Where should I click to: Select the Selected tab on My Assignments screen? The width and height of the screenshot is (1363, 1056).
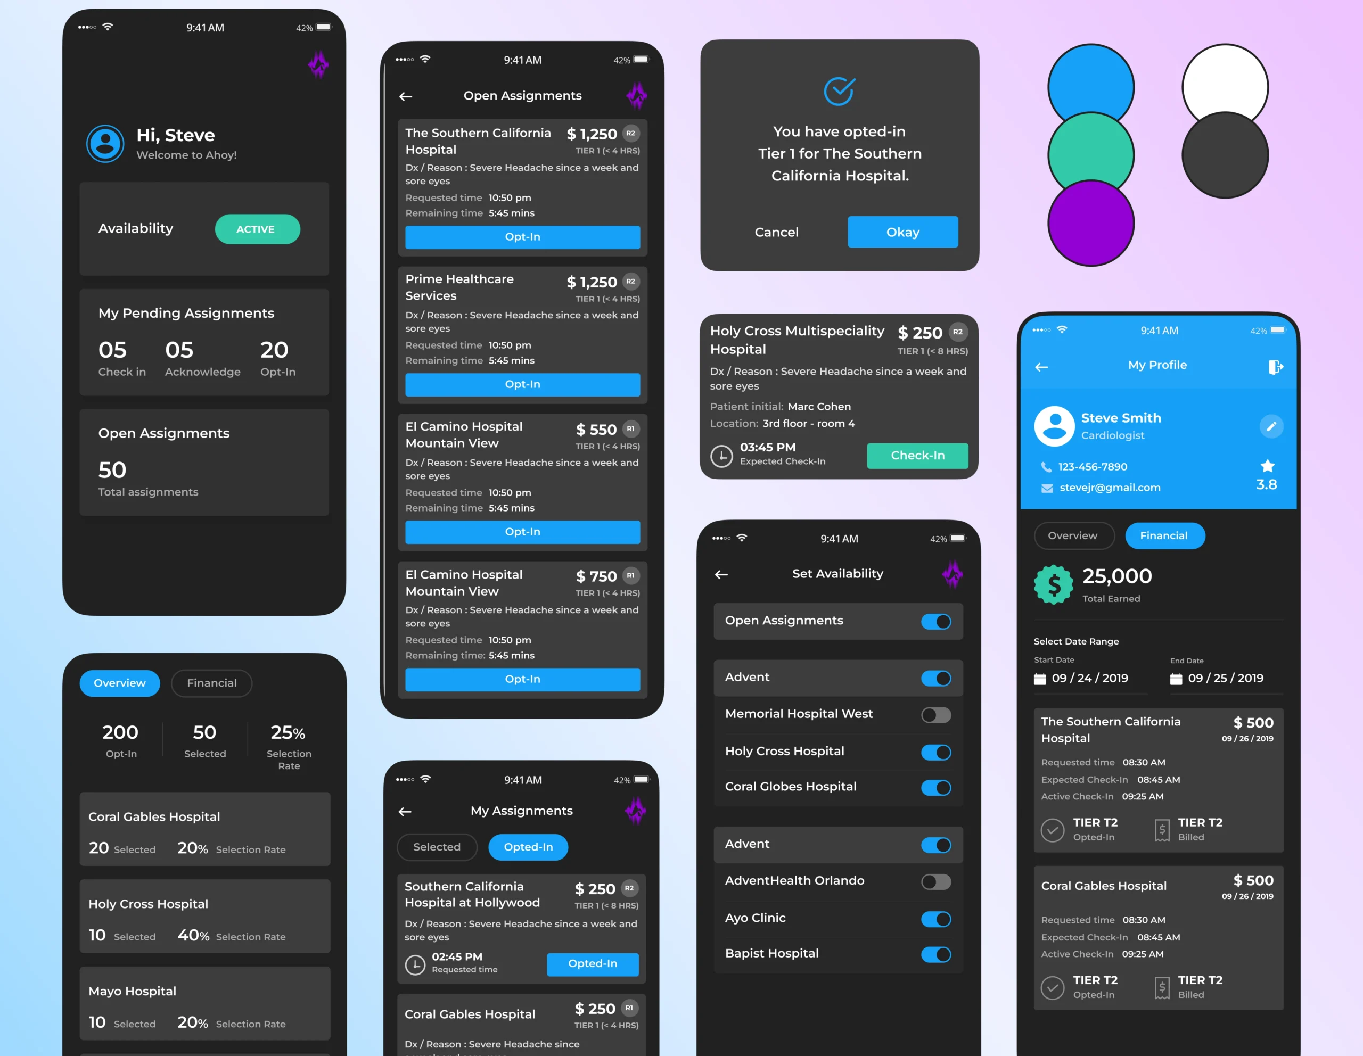pyautogui.click(x=438, y=847)
